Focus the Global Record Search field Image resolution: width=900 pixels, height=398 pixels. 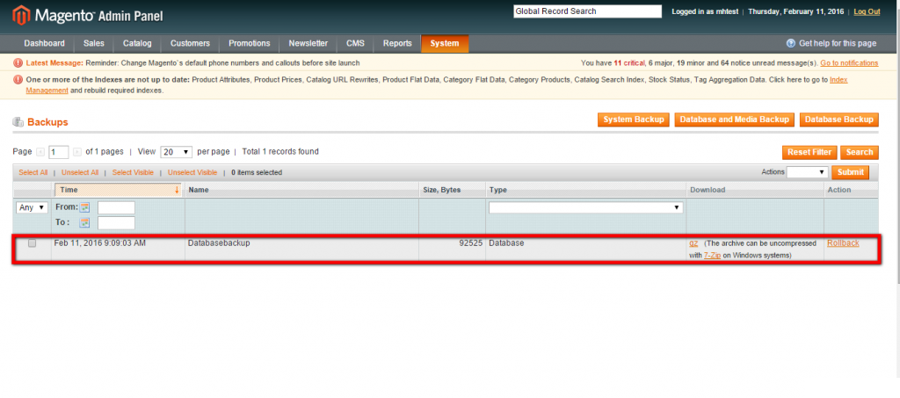point(588,11)
